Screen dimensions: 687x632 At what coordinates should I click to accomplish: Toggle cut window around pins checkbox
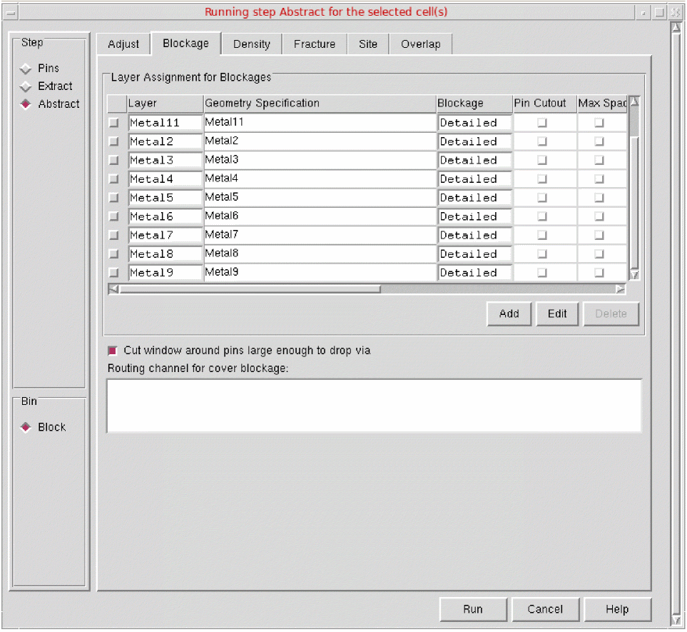point(113,351)
